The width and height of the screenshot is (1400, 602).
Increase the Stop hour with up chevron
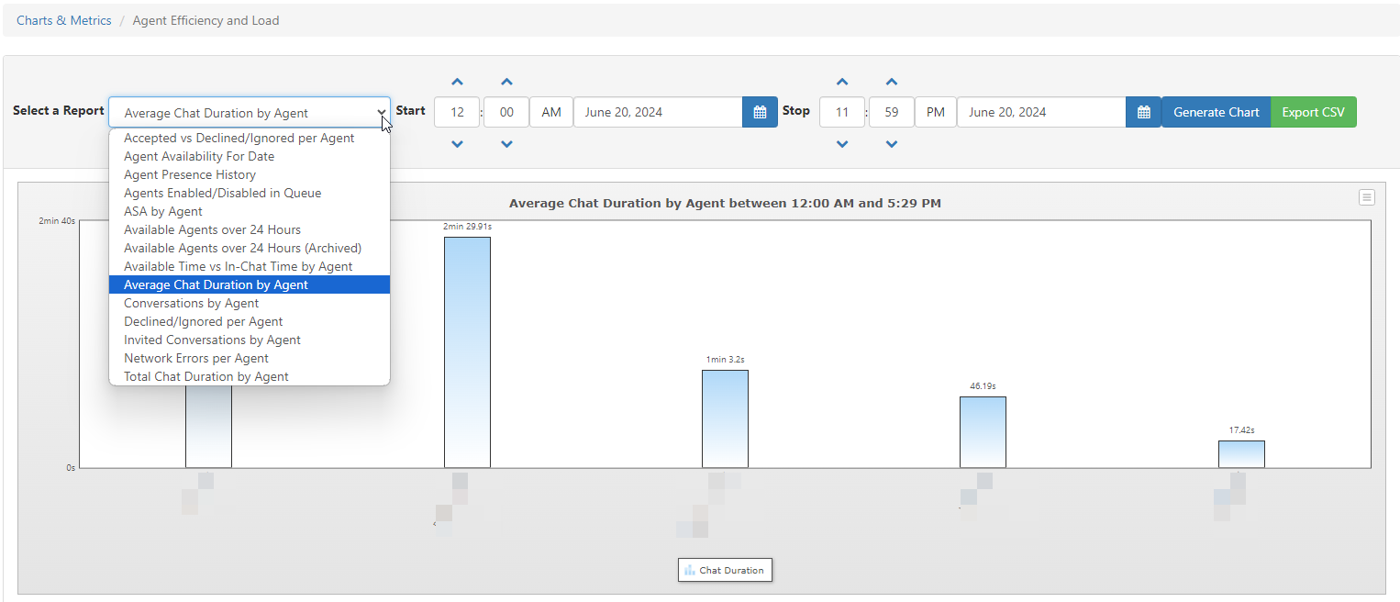(842, 82)
